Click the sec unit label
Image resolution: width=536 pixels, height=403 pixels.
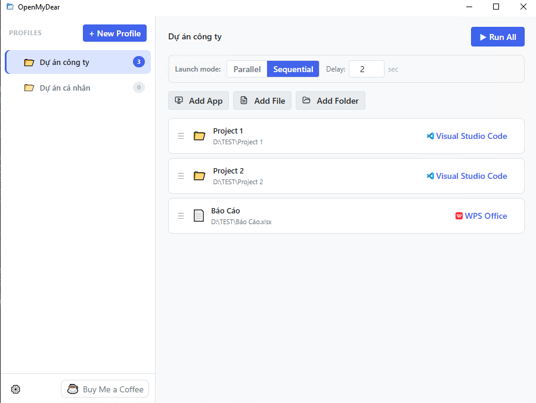pyautogui.click(x=393, y=69)
